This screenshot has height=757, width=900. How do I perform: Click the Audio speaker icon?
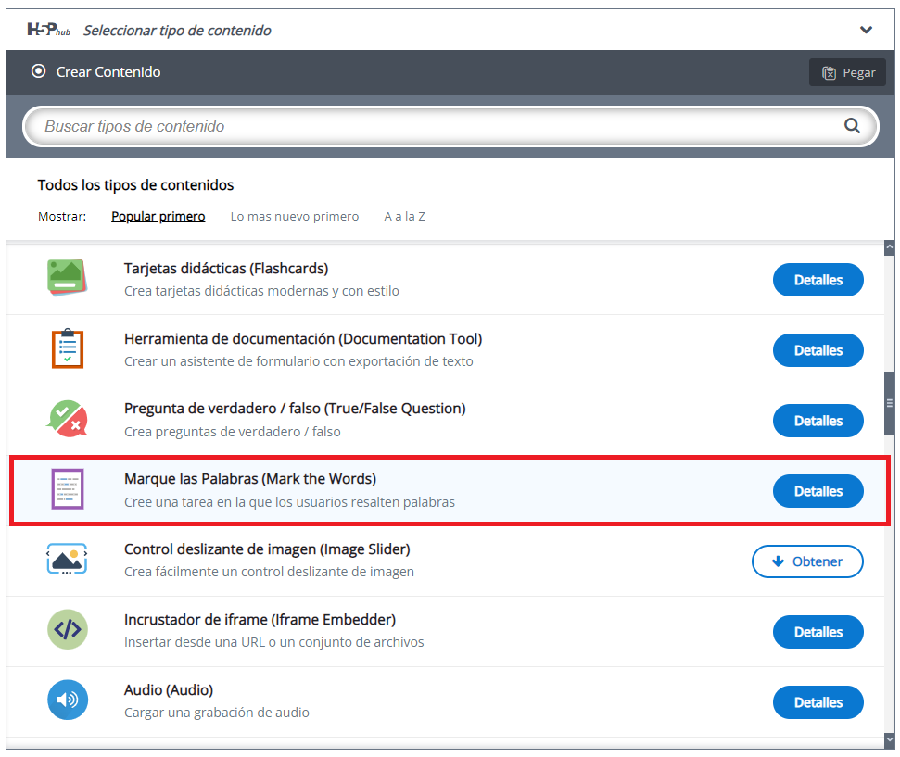(x=67, y=701)
